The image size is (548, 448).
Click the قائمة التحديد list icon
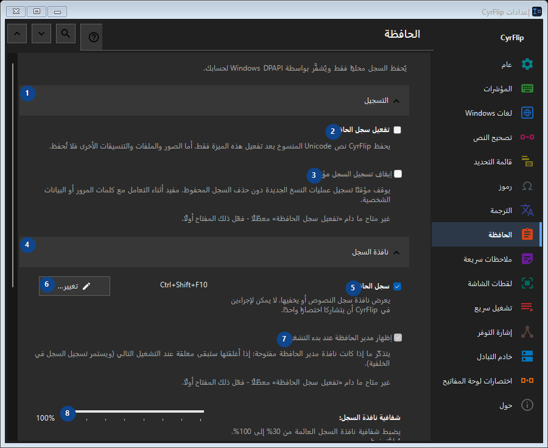click(x=527, y=161)
